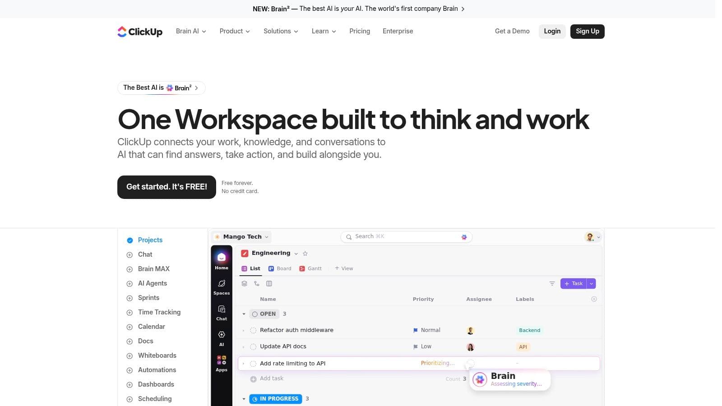
Task: Click the plus icon next to Time Tracking
Action: click(130, 313)
